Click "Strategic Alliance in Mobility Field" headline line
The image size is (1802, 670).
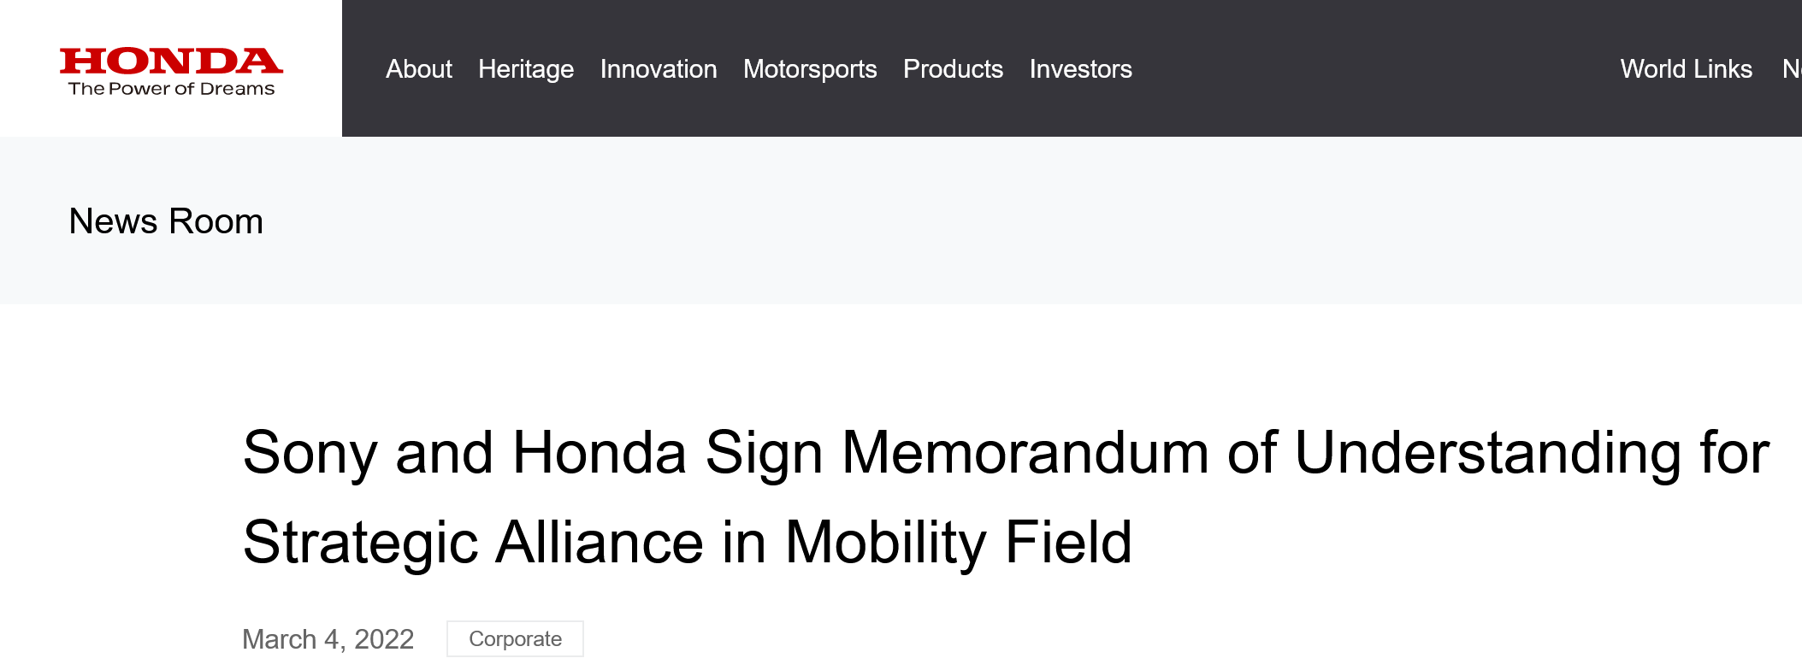point(688,542)
